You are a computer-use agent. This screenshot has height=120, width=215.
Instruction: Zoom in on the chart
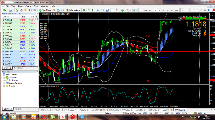click(98, 10)
